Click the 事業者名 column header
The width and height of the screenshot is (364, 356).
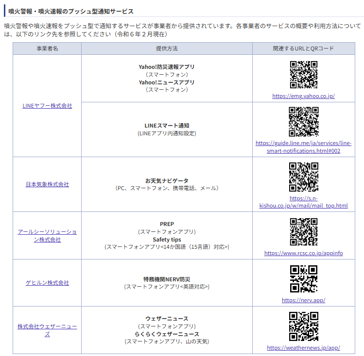click(47, 49)
